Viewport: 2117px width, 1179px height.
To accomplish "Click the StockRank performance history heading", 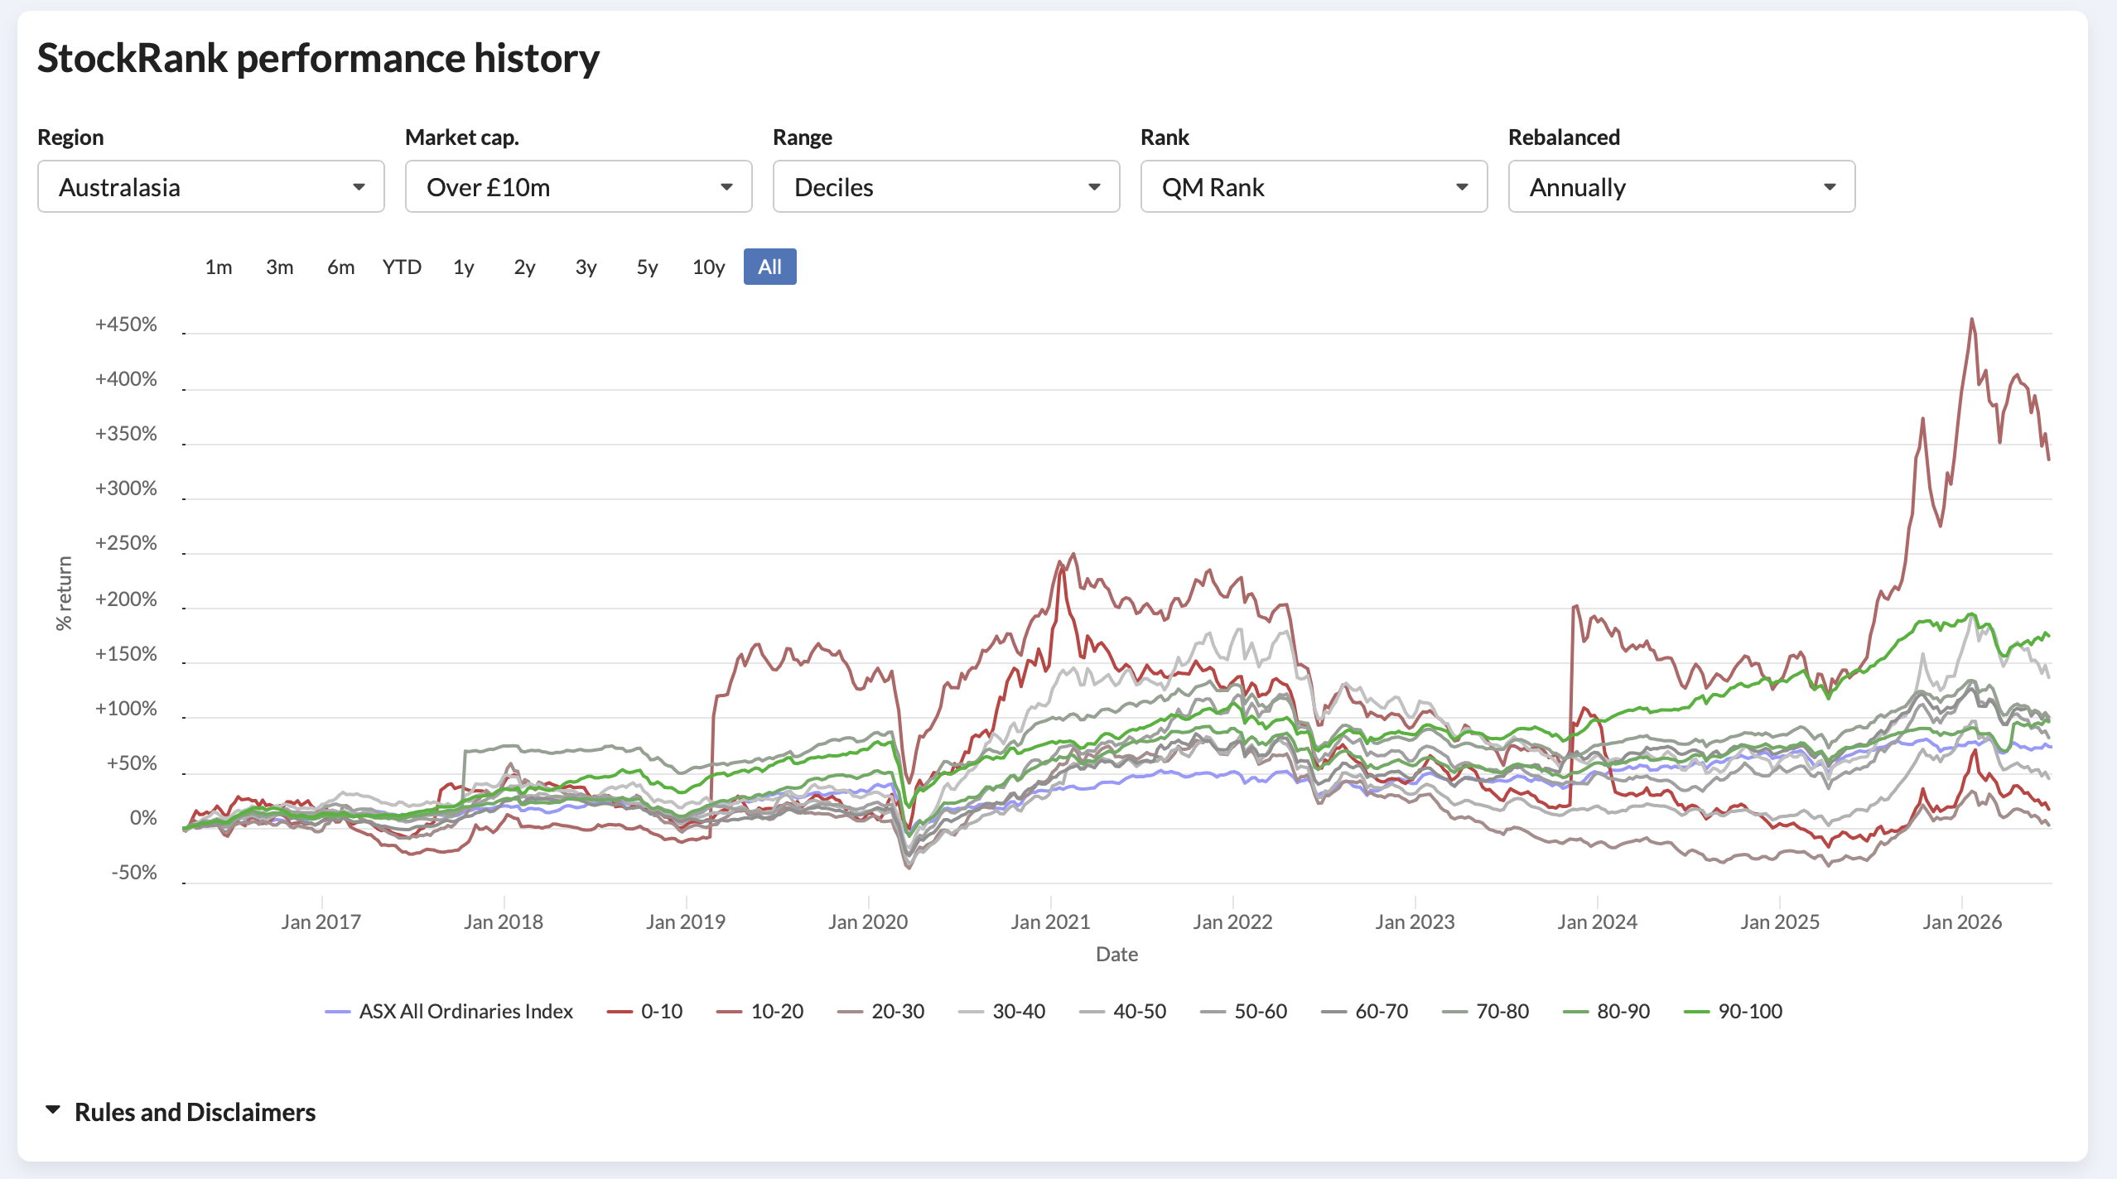I will (x=318, y=59).
